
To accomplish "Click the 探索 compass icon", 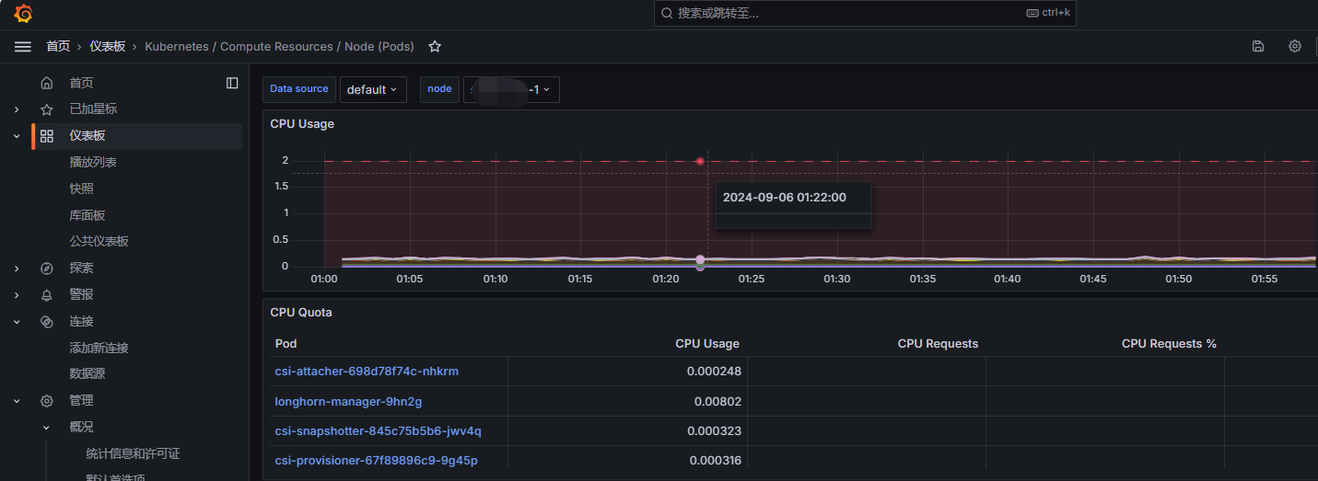I will 47,269.
